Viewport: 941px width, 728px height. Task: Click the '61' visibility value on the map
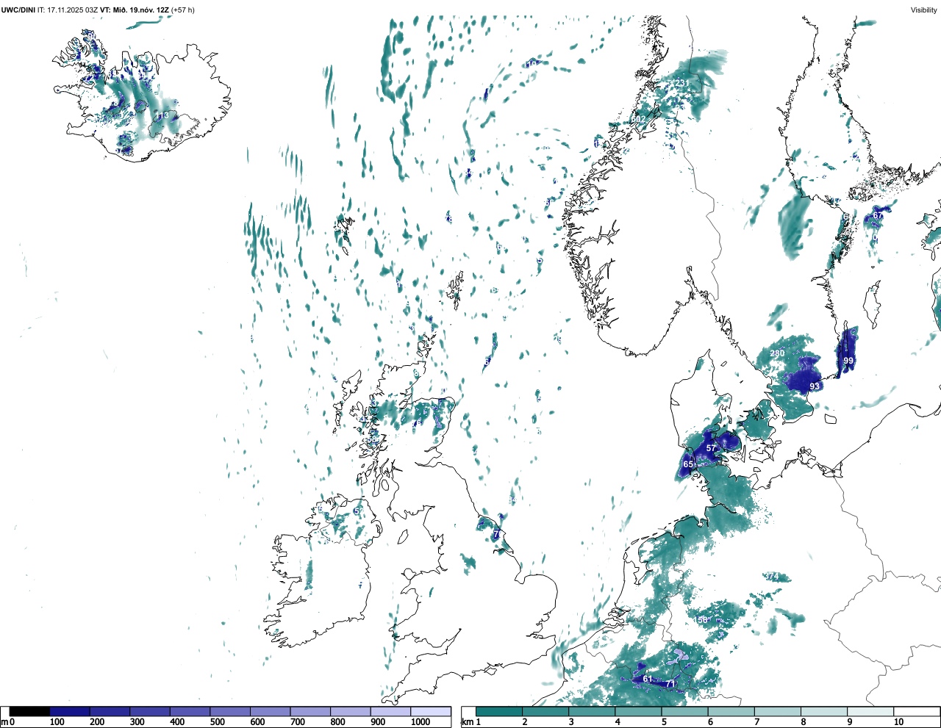pyautogui.click(x=648, y=679)
